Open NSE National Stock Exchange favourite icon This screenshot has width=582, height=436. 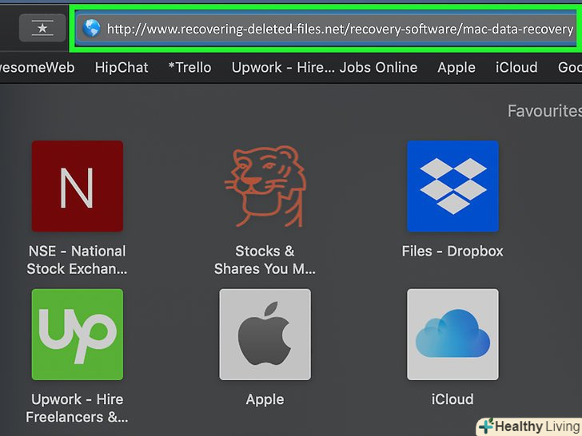pyautogui.click(x=78, y=186)
